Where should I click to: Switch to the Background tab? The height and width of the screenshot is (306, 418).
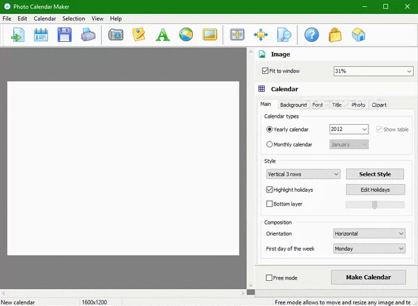point(293,105)
